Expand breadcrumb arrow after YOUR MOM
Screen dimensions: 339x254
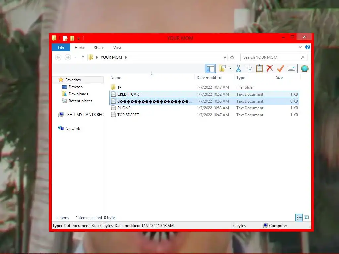pos(126,57)
